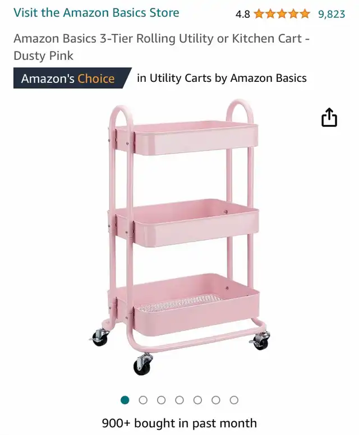Tap the top tray of the cart image
This screenshot has width=359, height=435.
186,137
